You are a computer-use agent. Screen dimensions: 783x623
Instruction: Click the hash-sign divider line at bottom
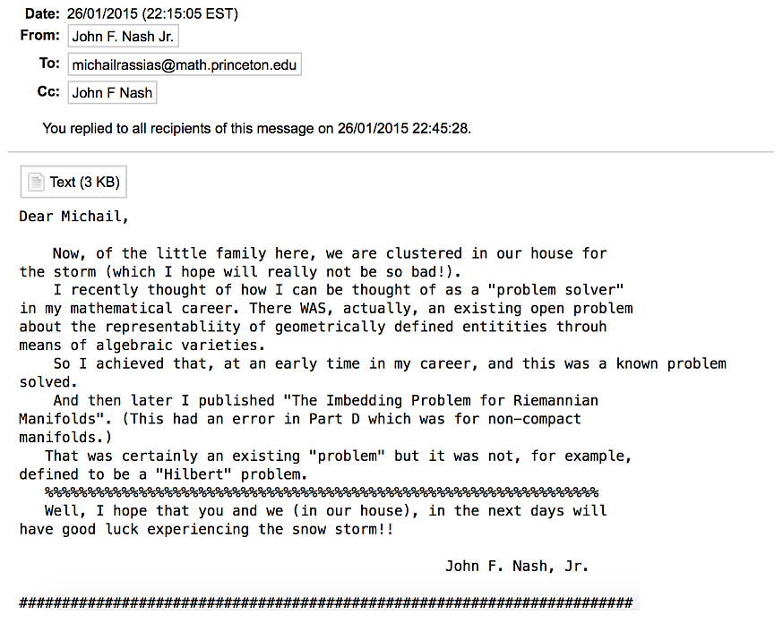tap(326, 602)
